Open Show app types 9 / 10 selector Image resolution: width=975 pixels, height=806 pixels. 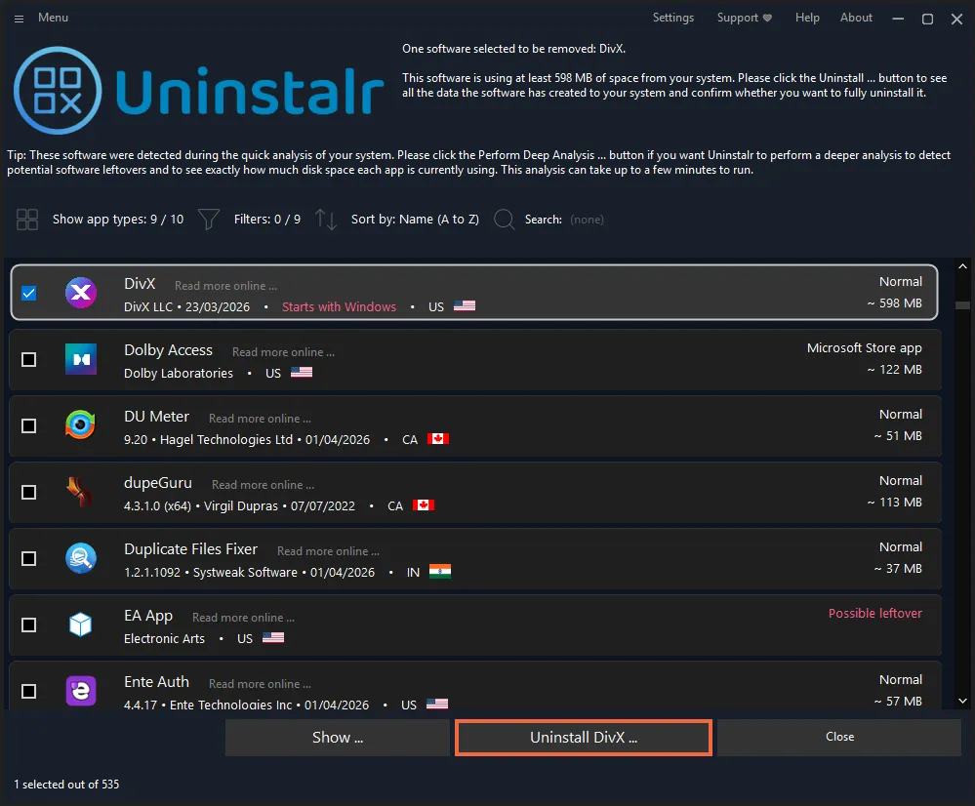point(118,220)
